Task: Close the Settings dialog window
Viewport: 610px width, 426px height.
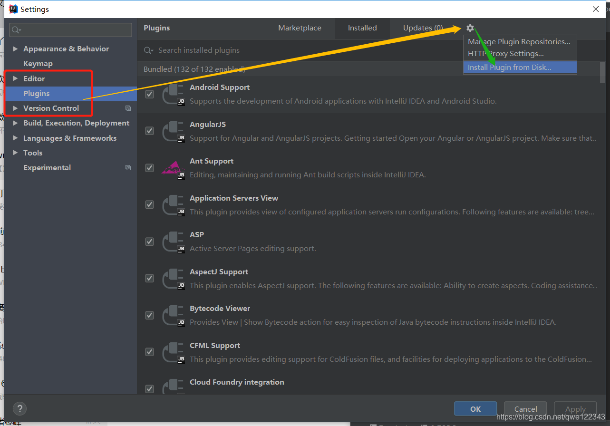Action: [596, 9]
